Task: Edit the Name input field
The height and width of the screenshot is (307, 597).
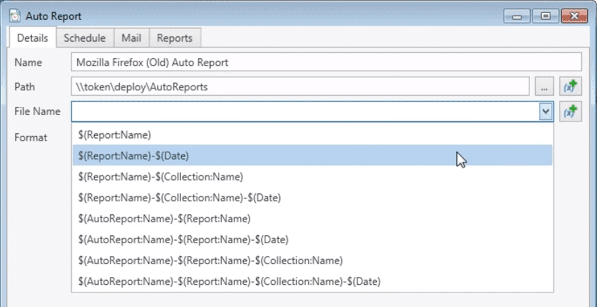Action: coord(326,62)
